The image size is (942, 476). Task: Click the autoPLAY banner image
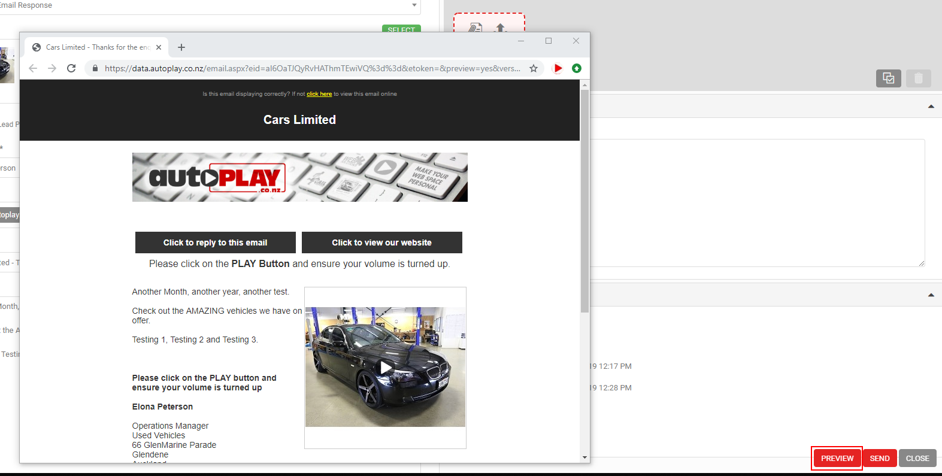[x=300, y=177]
